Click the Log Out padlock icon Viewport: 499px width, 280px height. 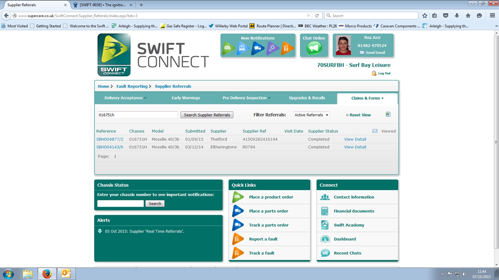[x=374, y=73]
